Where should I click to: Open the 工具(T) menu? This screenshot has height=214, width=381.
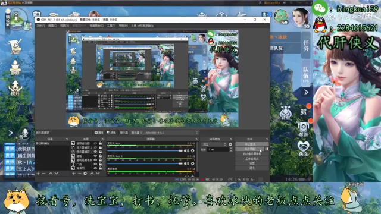tap(111, 26)
